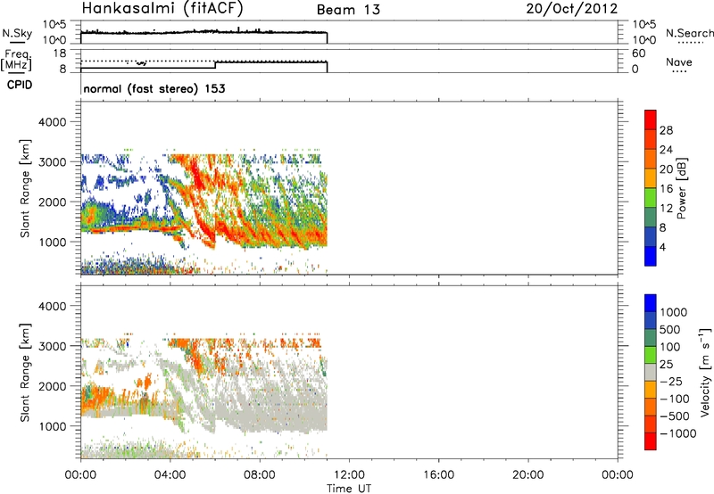Click time axis tick '08:00'
The image size is (714, 494).
point(260,475)
